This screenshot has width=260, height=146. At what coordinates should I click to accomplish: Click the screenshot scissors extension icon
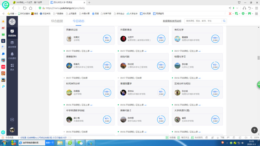tap(230, 14)
